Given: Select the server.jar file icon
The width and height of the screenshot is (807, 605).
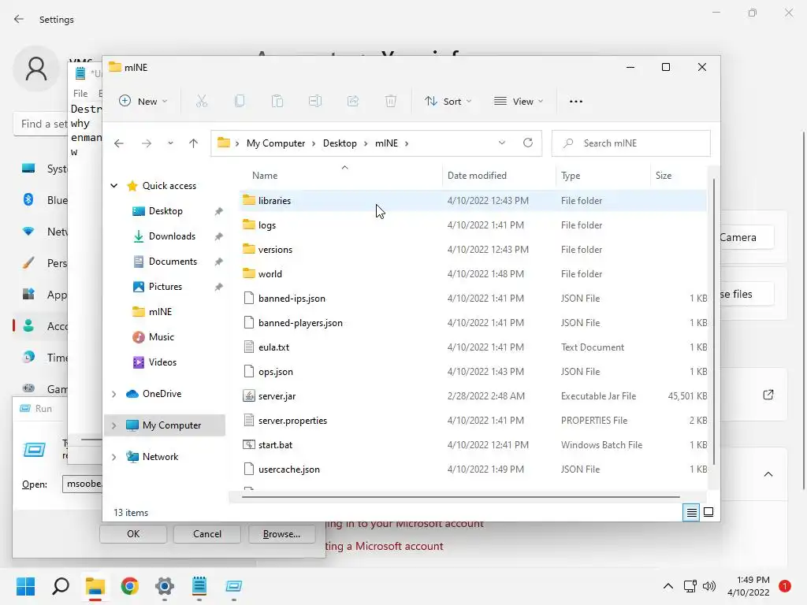Looking at the screenshot, I should [249, 395].
